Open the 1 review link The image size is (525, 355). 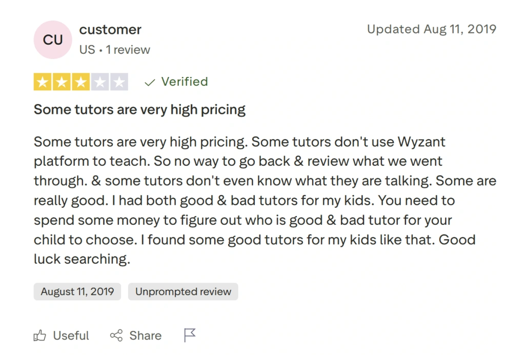point(128,49)
